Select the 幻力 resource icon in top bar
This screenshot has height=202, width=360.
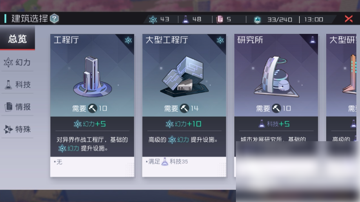(x=153, y=20)
